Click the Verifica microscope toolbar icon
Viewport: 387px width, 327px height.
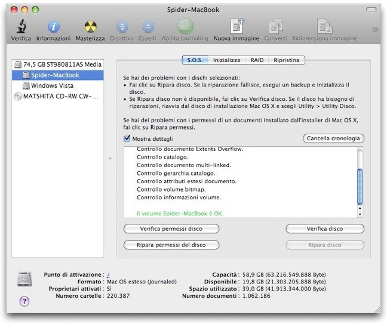21,26
